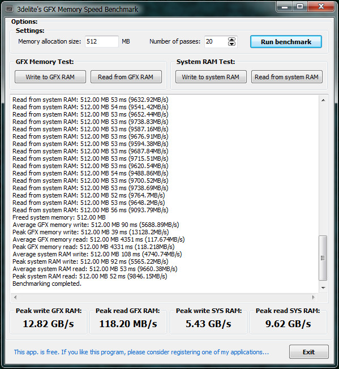Click log line with 9541.42MB/s
The height and width of the screenshot is (369, 339).
coord(91,107)
